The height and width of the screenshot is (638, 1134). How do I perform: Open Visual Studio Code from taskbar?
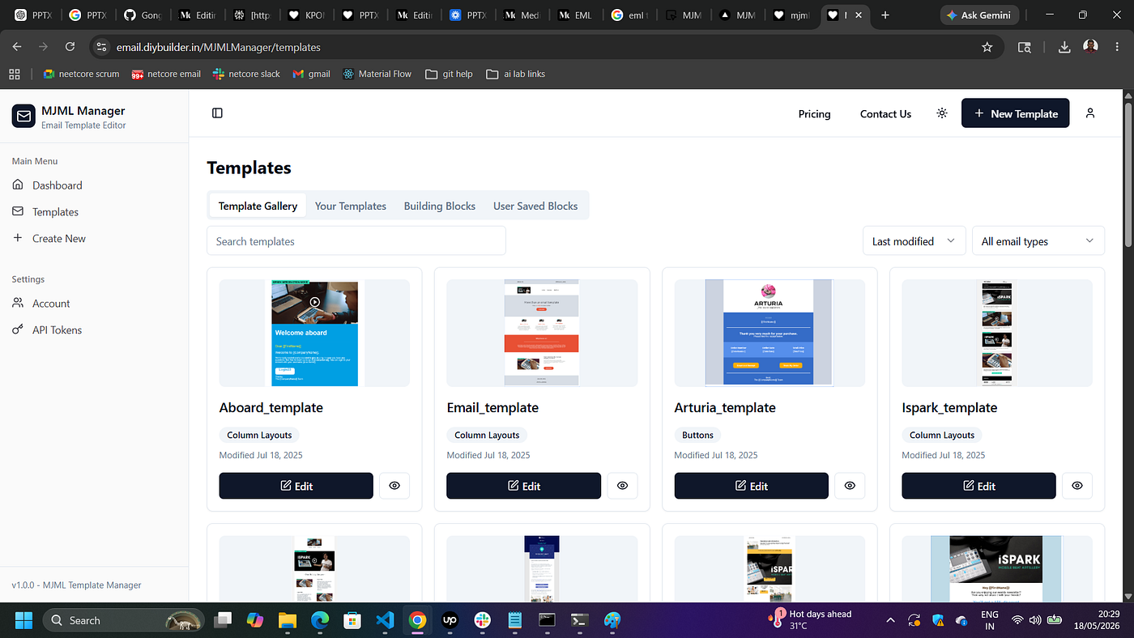click(385, 620)
